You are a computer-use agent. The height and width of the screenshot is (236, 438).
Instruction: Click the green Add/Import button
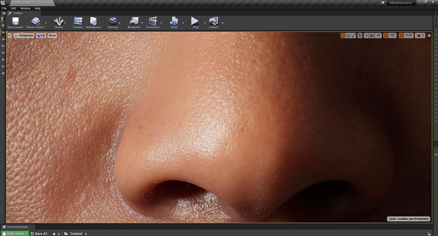15,234
